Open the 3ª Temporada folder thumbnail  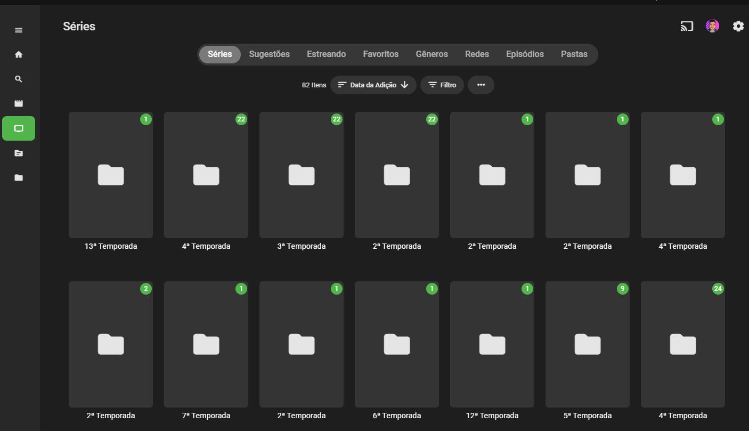pyautogui.click(x=302, y=175)
